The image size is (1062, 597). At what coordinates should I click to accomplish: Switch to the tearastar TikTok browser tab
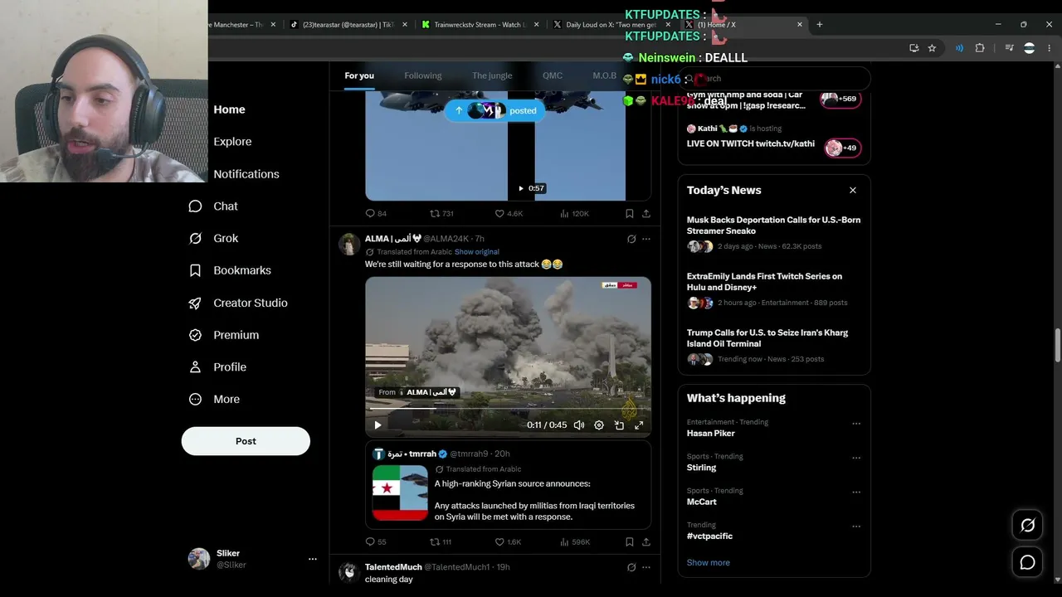tap(348, 25)
